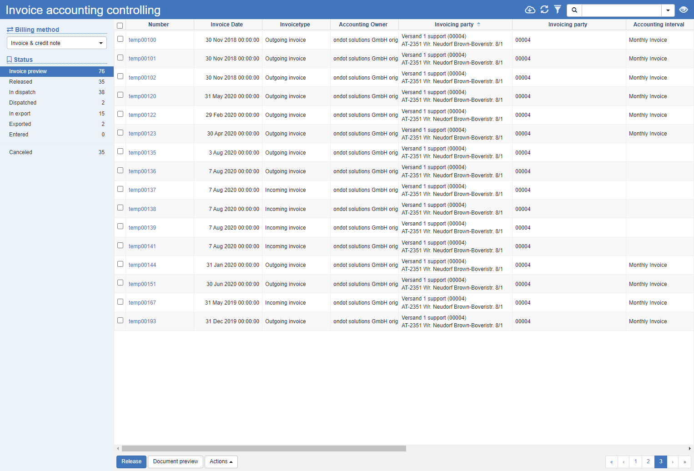
Task: Open the dropdown arrow beside the search field
Action: coord(669,10)
